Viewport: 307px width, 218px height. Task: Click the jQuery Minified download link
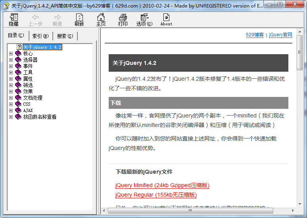coord(162,185)
